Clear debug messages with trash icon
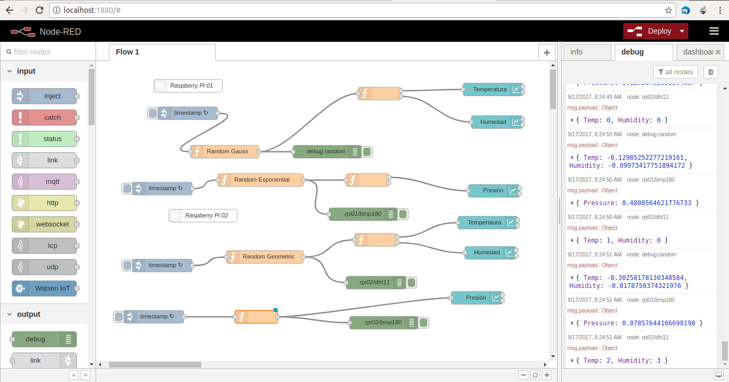The image size is (729, 382). pyautogui.click(x=710, y=72)
